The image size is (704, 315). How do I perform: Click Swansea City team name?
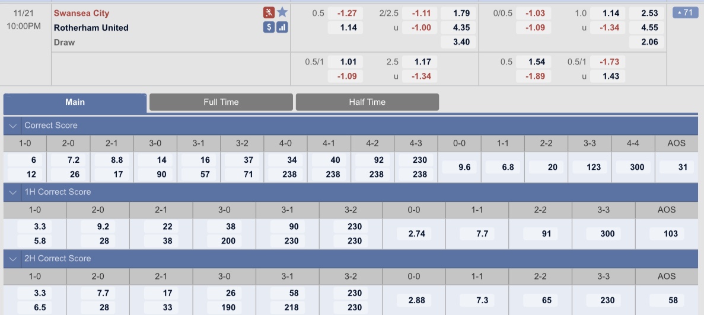[x=81, y=13]
